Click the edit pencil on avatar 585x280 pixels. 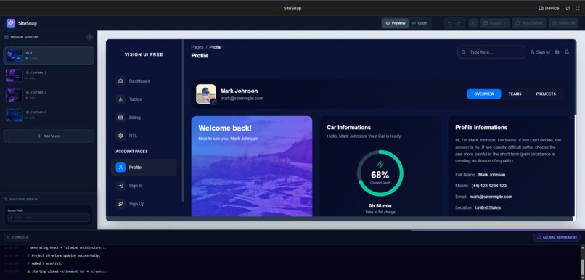click(x=213, y=102)
